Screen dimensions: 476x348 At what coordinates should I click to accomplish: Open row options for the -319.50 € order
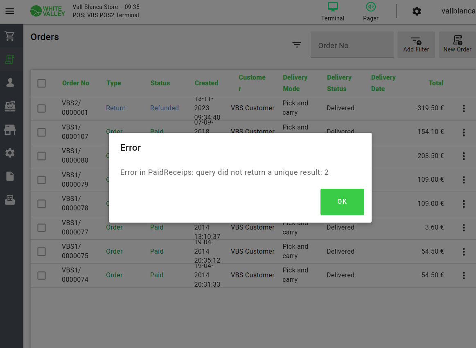point(464,108)
